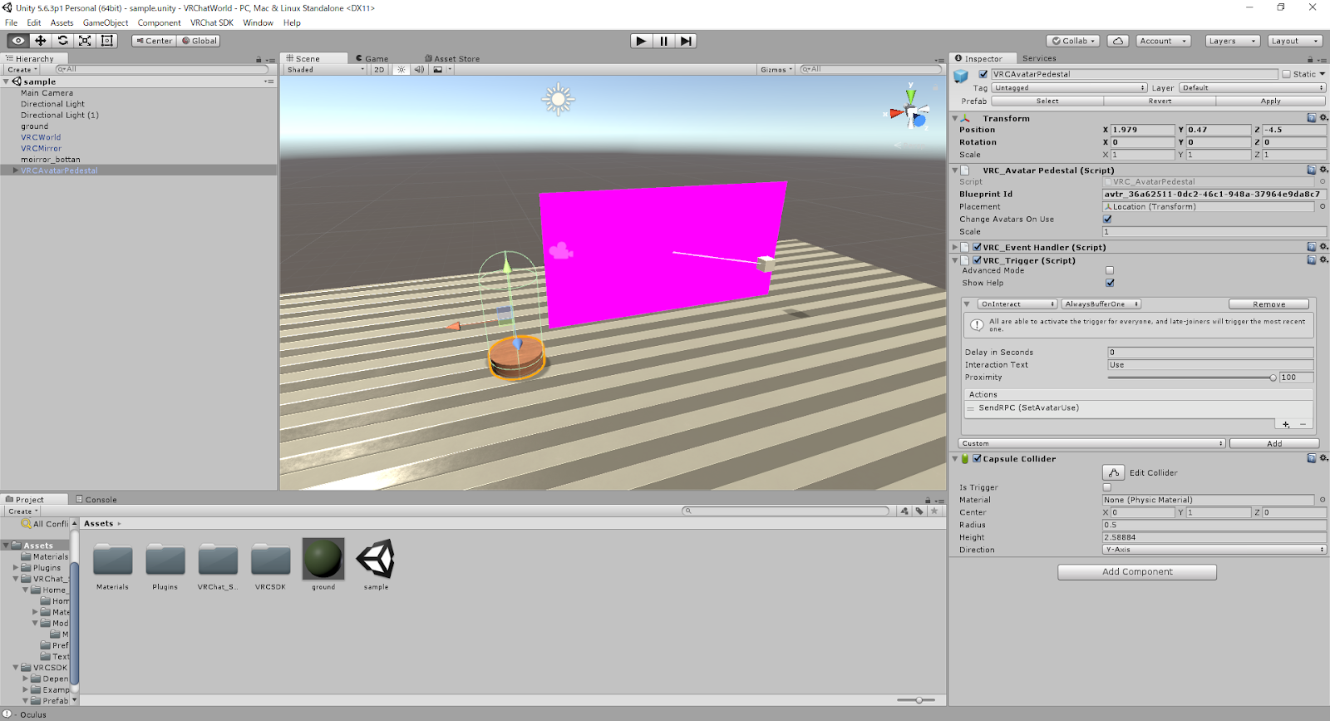Open scene effects image icon
This screenshot has width=1330, height=721.
(438, 70)
